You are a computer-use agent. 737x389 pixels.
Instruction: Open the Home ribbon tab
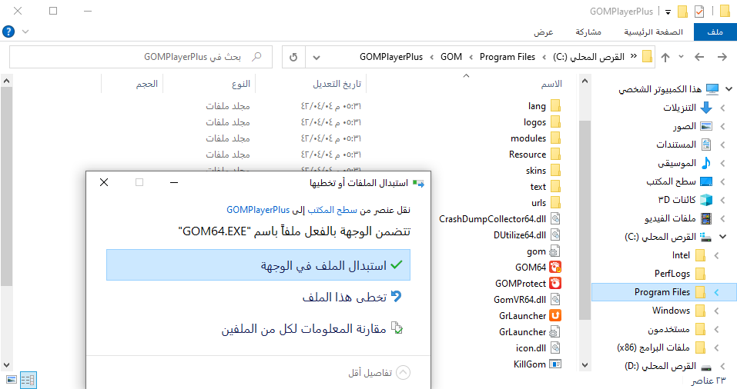tap(653, 32)
